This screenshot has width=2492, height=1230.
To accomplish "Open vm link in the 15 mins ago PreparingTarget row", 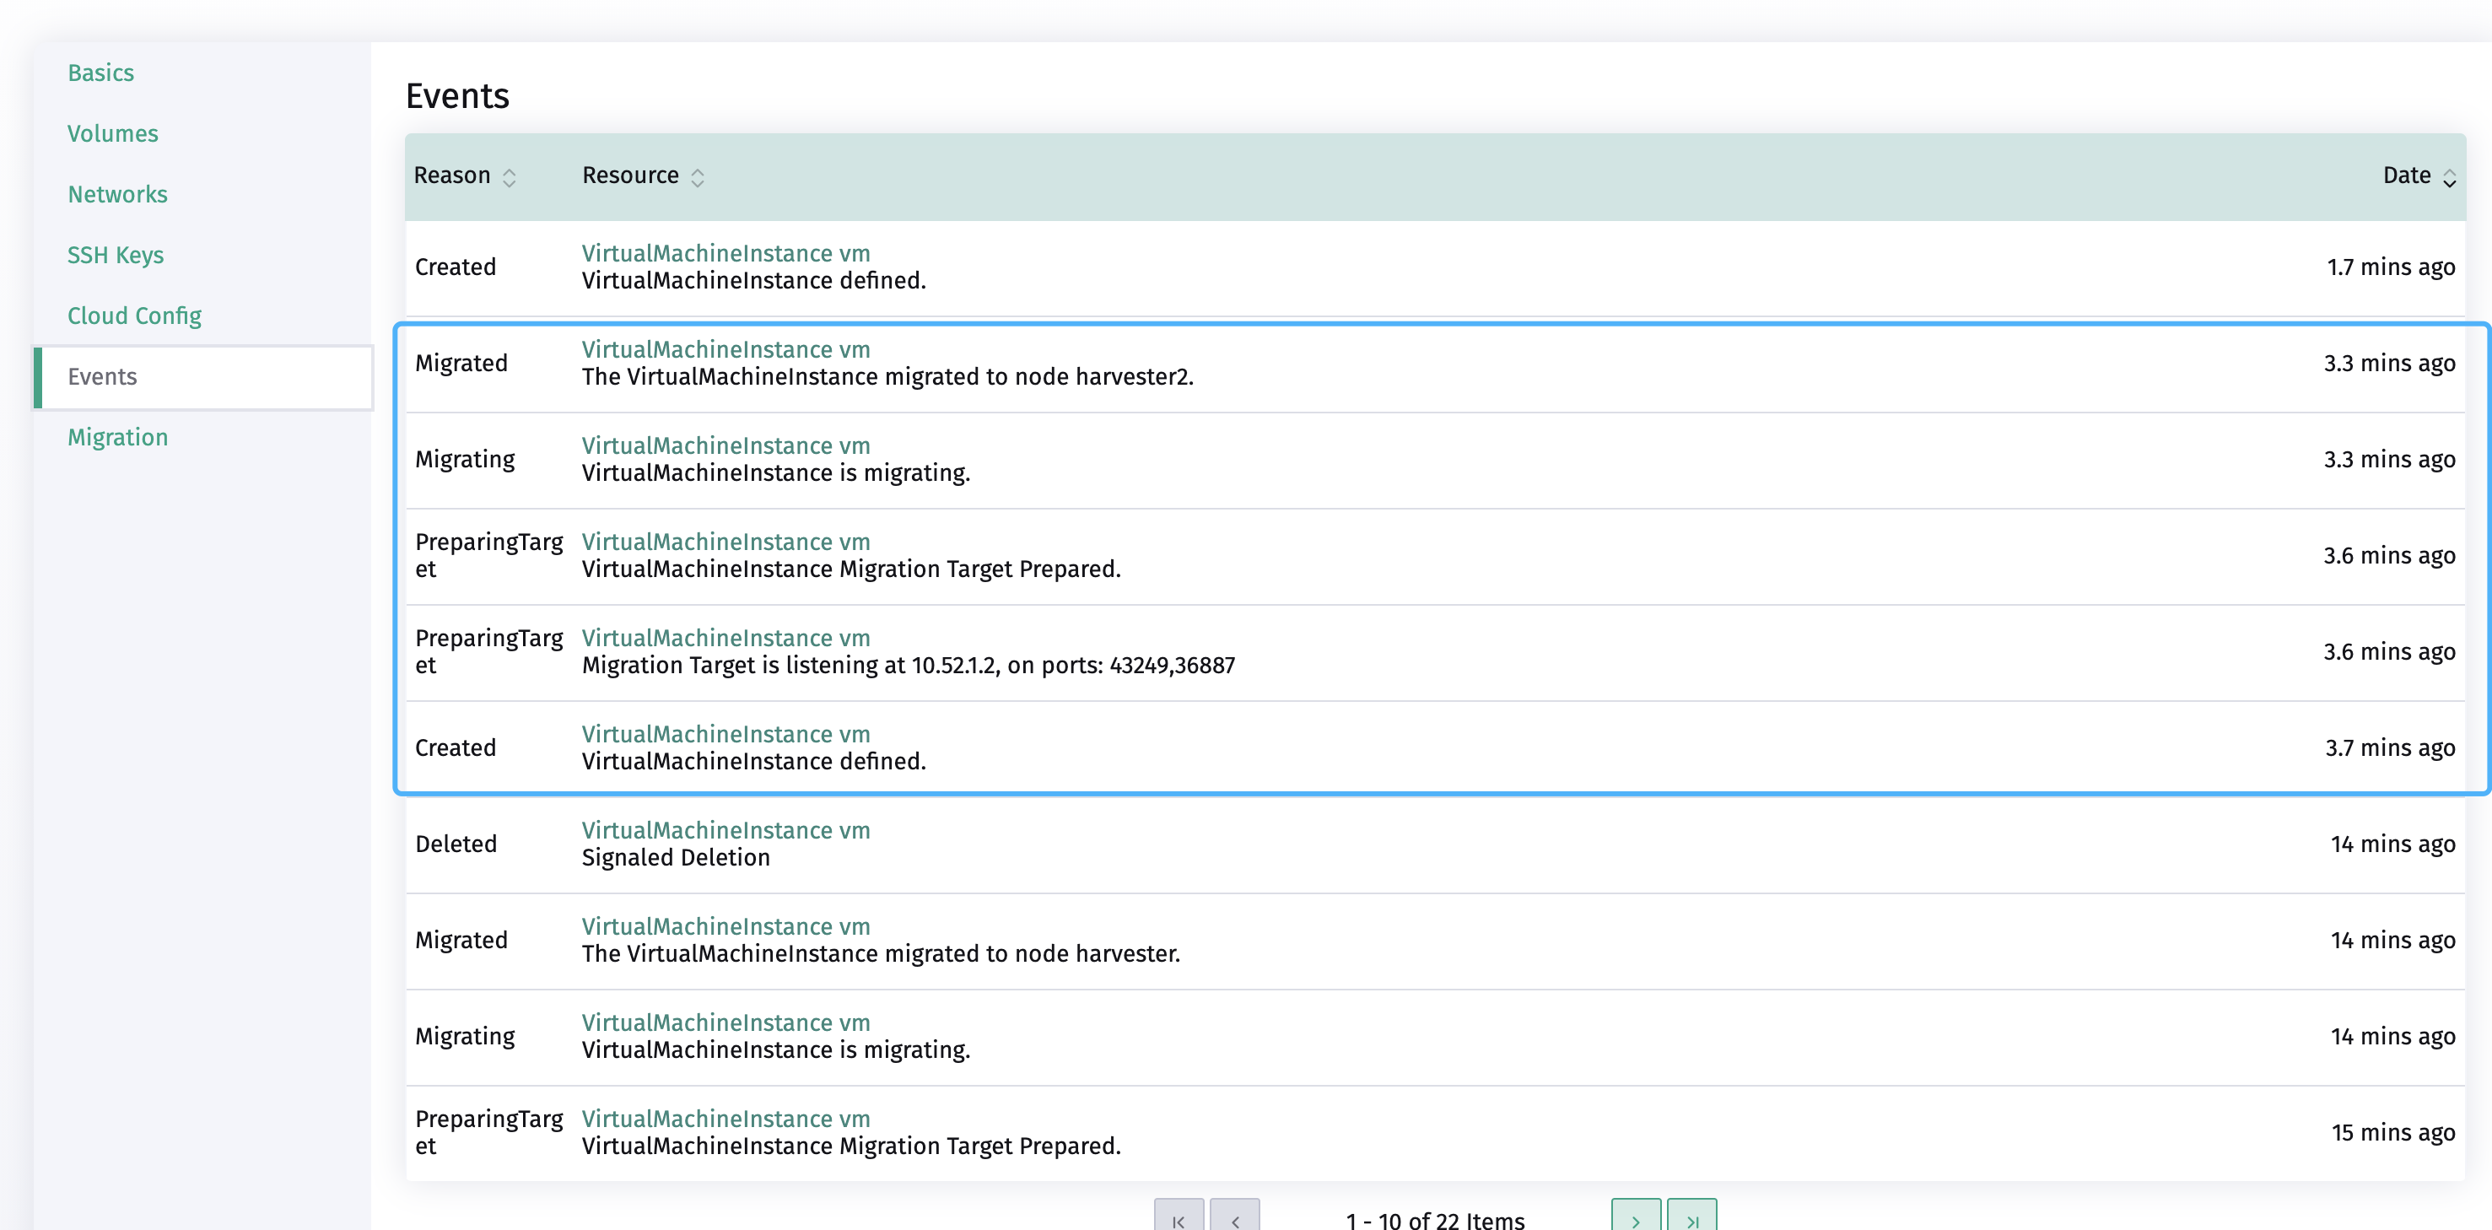I will (725, 1119).
